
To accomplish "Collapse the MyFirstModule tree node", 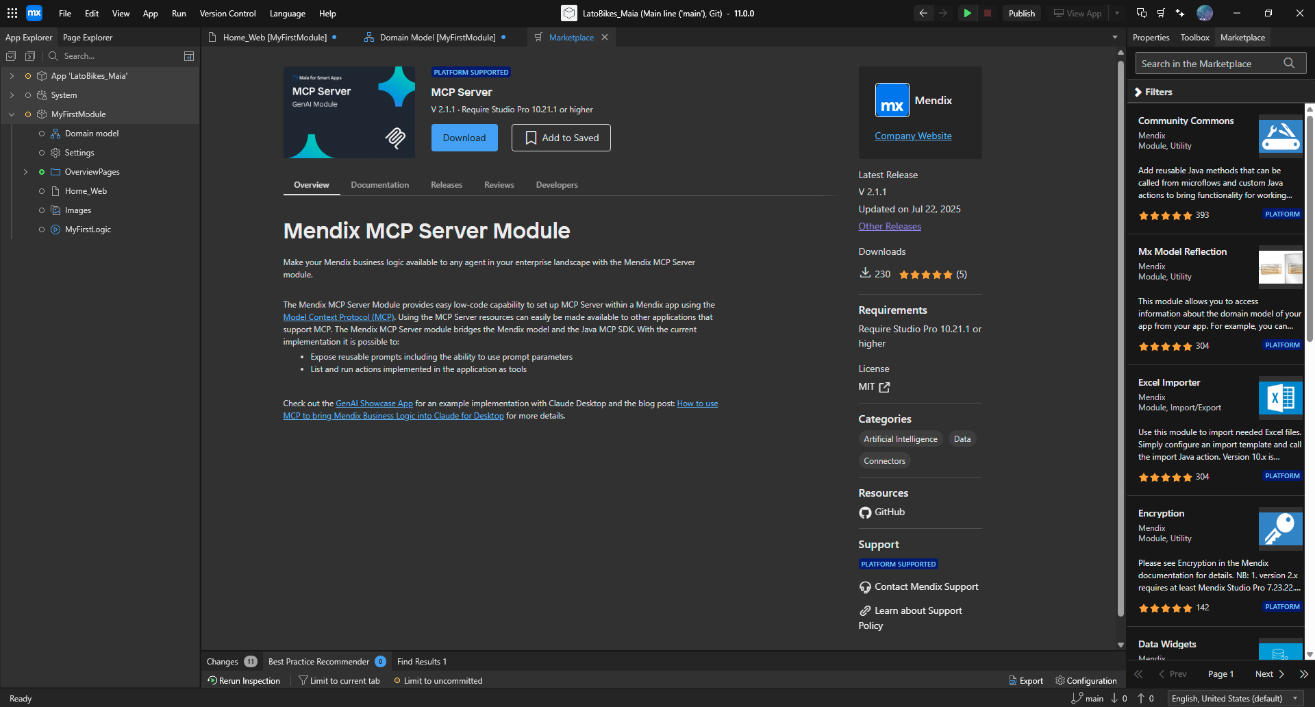I will (12, 114).
